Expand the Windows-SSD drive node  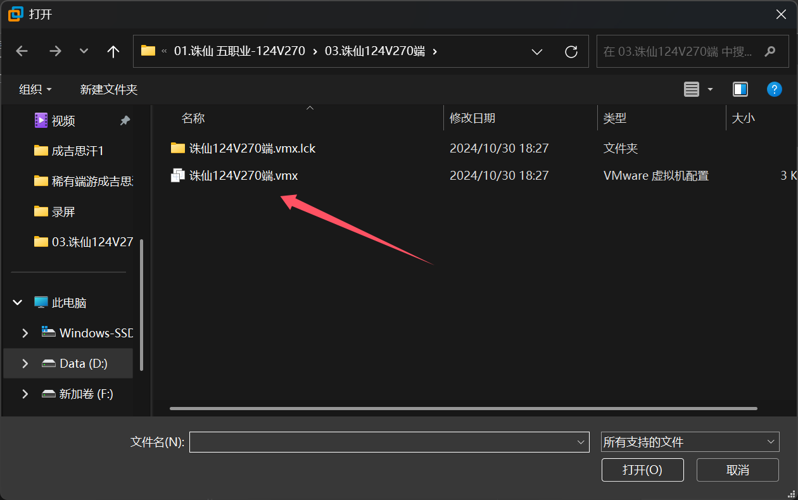pyautogui.click(x=25, y=333)
